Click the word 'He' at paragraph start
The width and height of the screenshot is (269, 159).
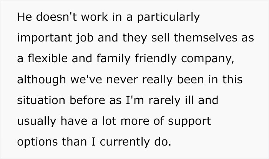pos(25,17)
